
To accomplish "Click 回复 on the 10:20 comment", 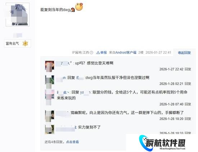I will point(188,119).
